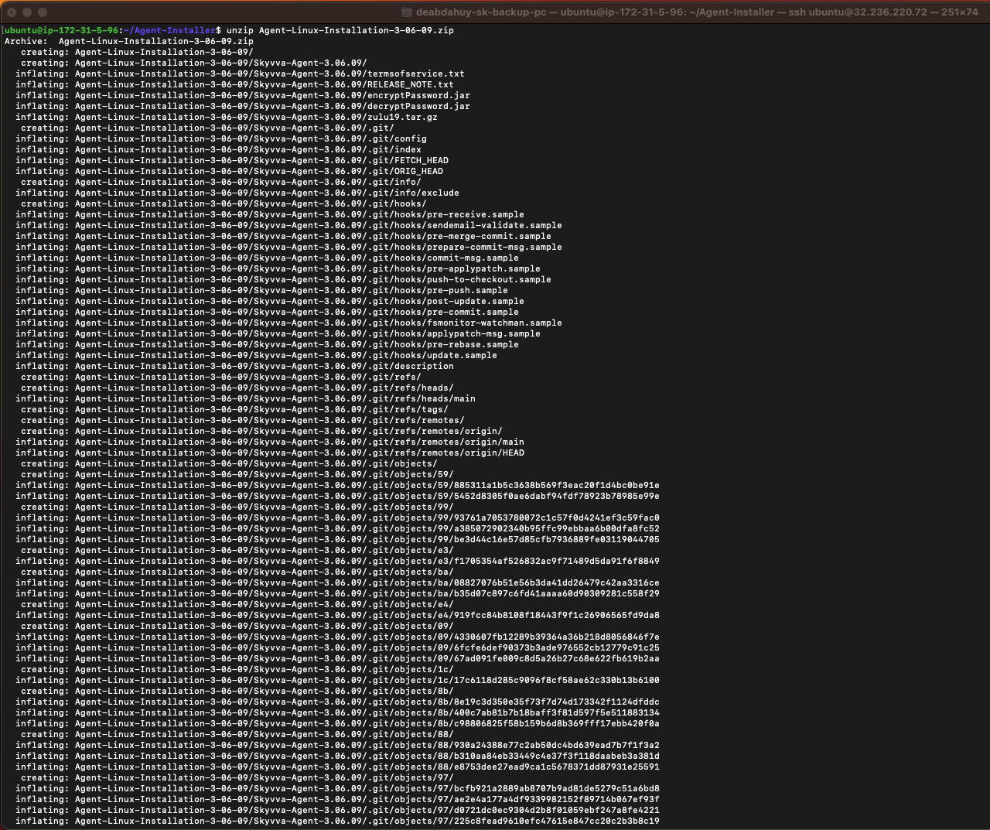
Task: Select the 'push-to-checkout.sample' line
Action: (283, 279)
